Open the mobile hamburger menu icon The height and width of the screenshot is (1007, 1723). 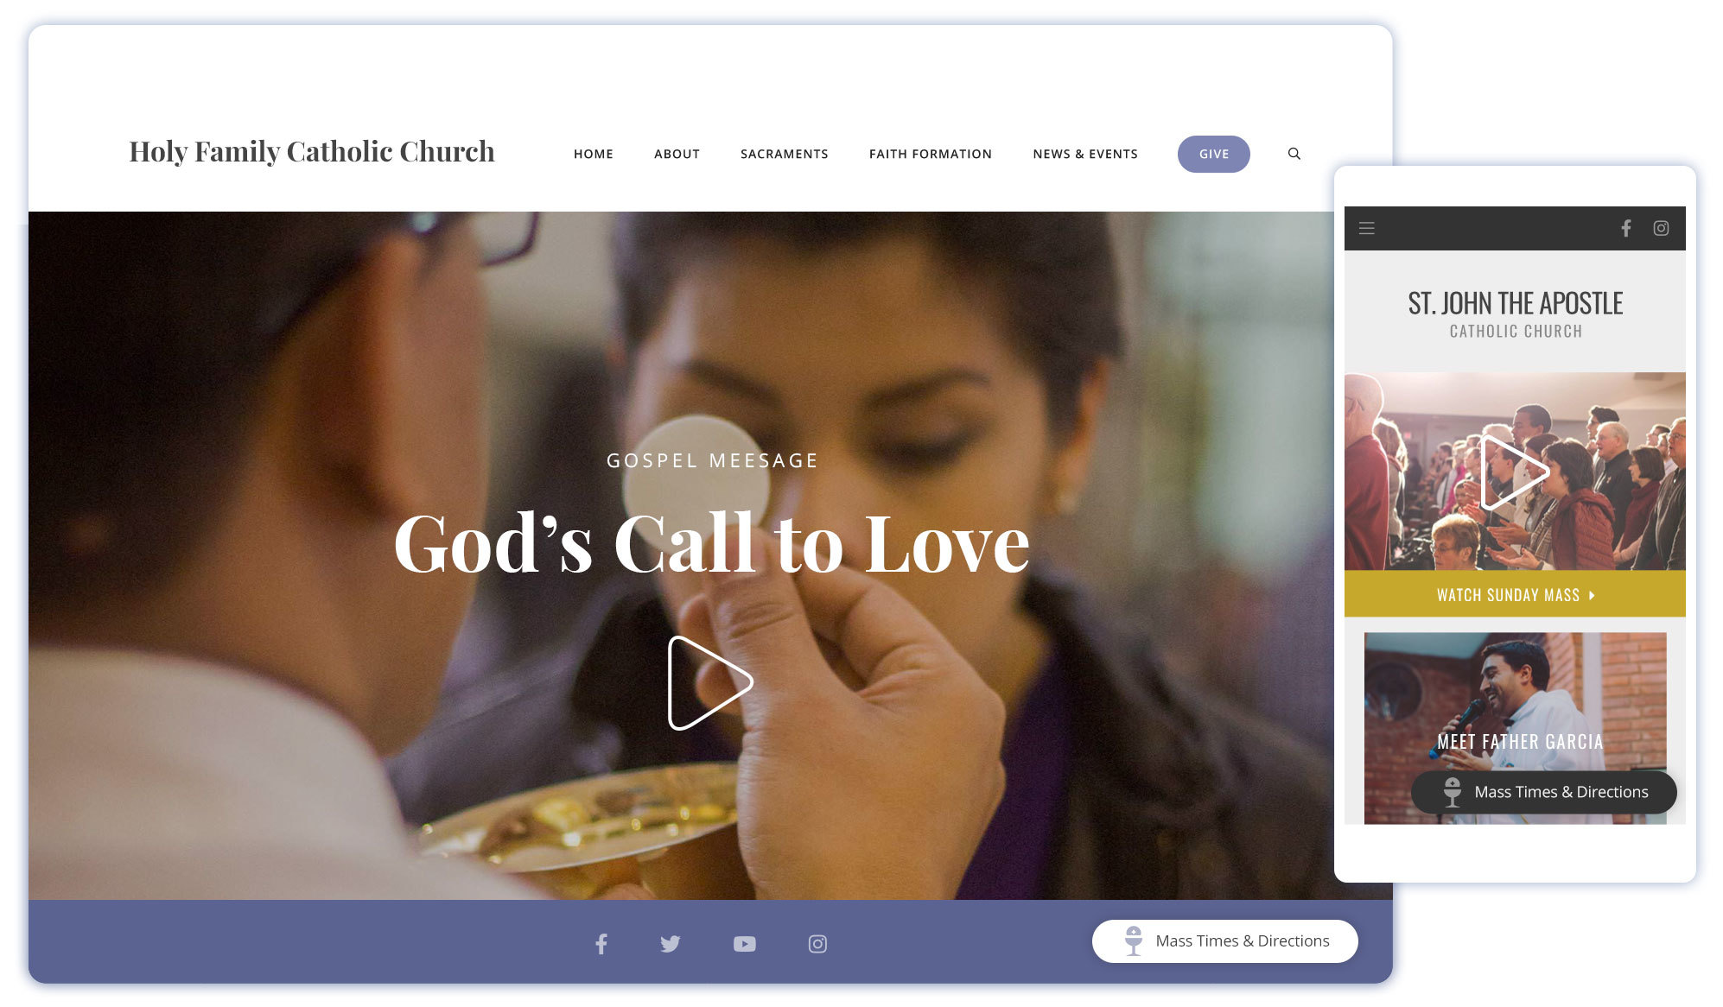pos(1367,228)
